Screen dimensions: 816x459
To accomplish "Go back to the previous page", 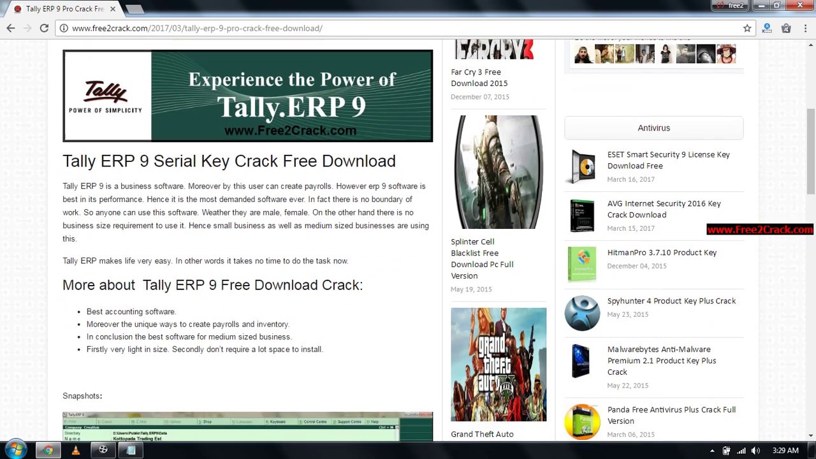I will 11,28.
